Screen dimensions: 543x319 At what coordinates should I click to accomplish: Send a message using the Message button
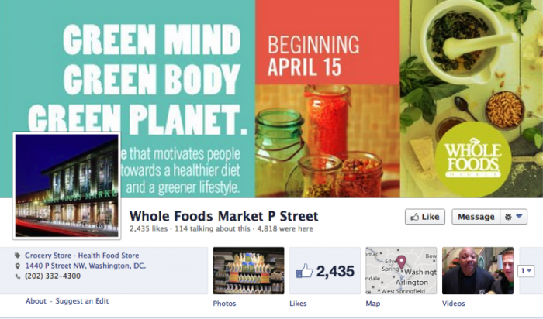coord(476,217)
